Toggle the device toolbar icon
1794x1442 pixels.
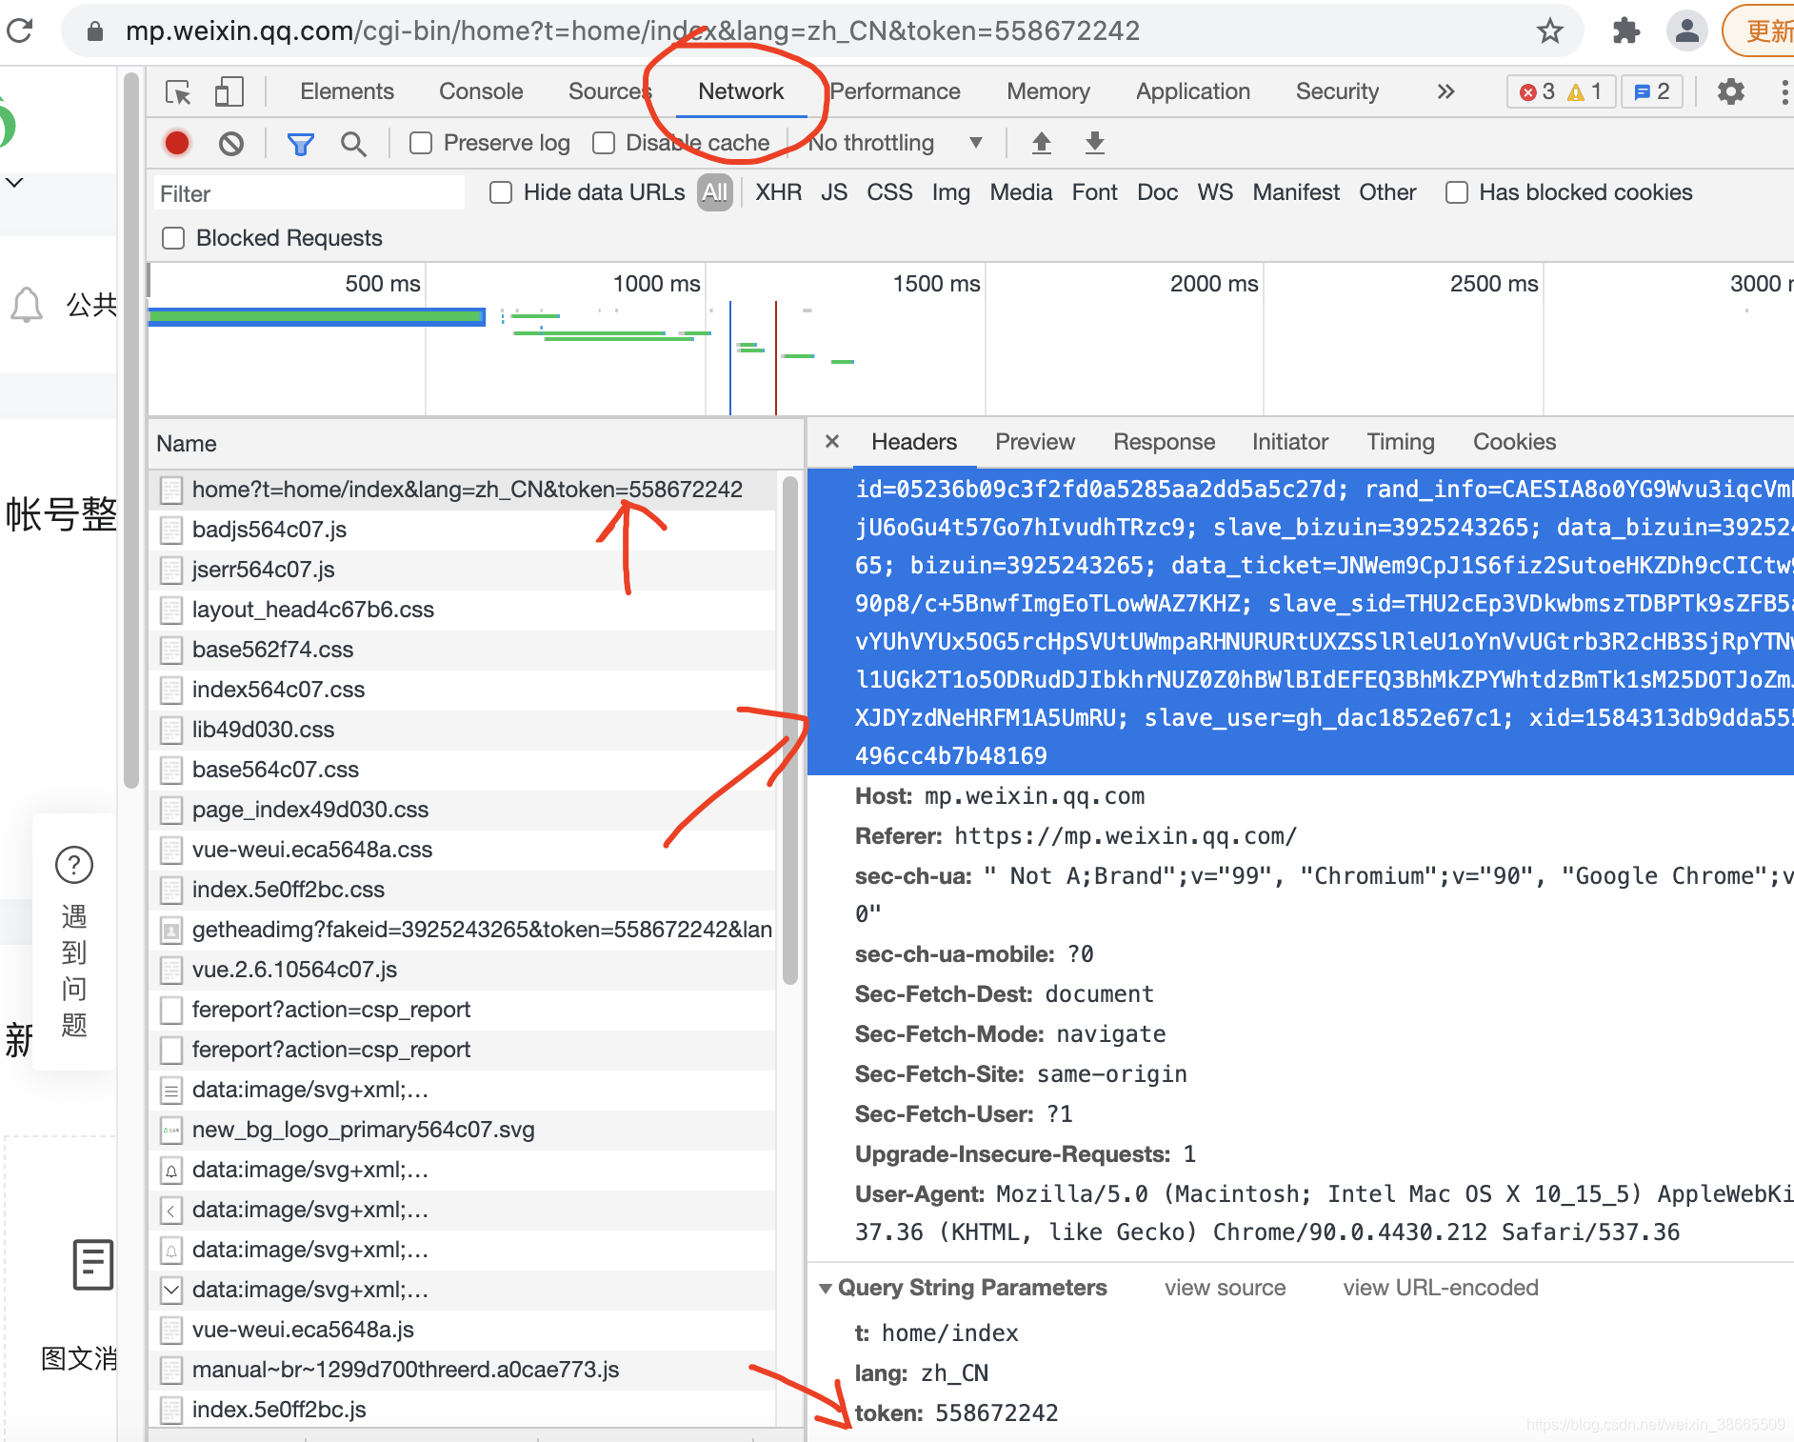(229, 92)
